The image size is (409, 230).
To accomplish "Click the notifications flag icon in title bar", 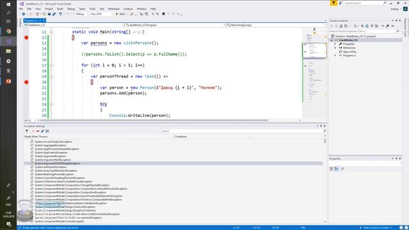I will (x=334, y=3).
